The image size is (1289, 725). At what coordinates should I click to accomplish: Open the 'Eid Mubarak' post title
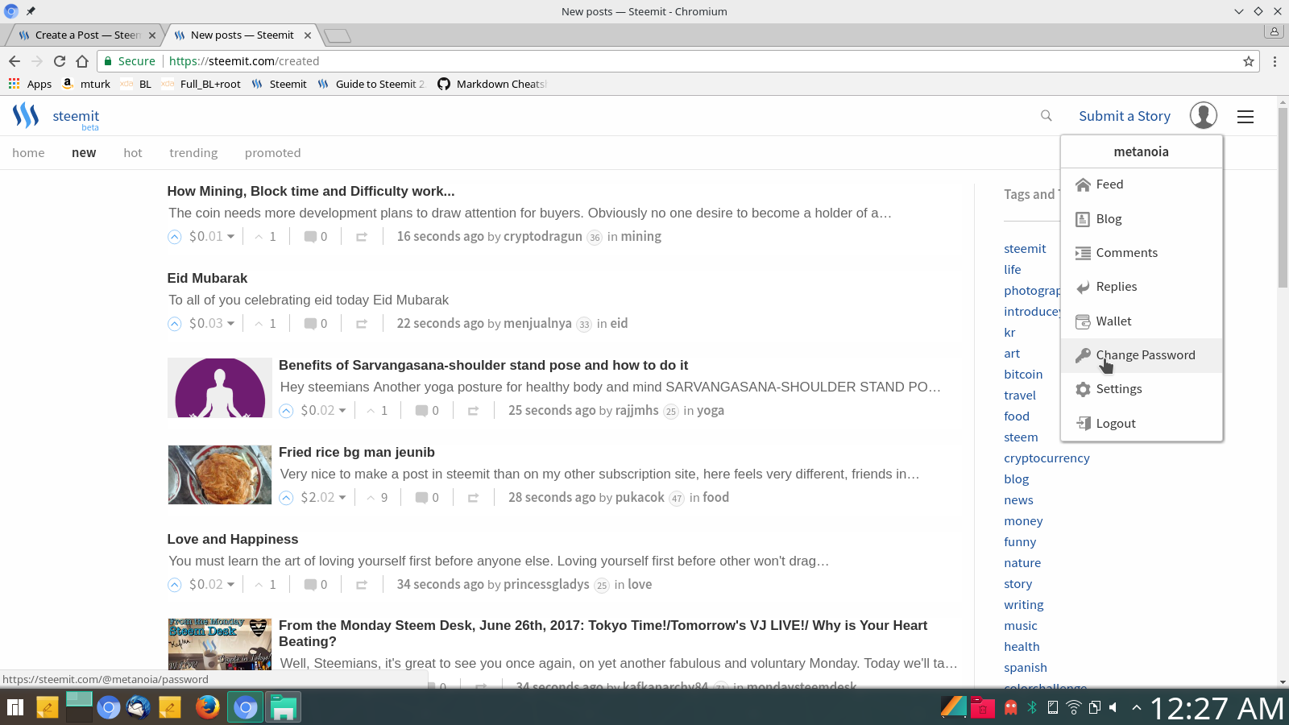coord(207,279)
